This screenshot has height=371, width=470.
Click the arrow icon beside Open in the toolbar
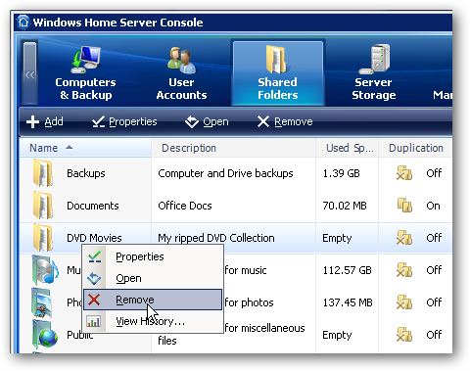point(192,121)
